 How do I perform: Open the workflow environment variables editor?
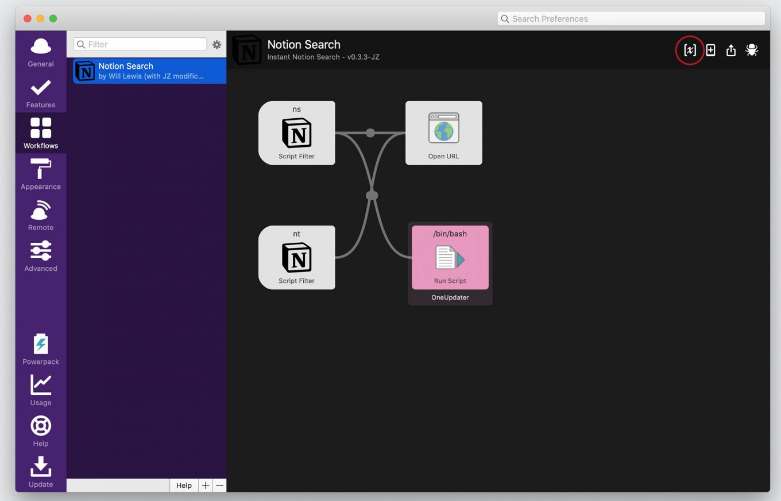coord(690,50)
